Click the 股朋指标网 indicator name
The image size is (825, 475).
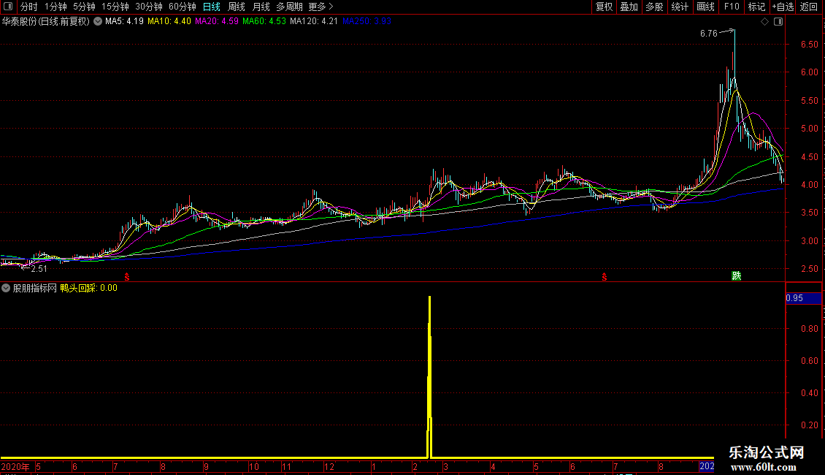tap(35, 288)
